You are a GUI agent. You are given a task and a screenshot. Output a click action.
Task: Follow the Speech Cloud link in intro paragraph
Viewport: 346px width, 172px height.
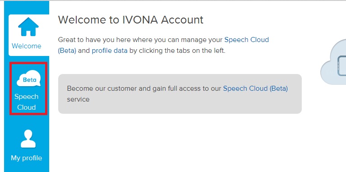246,40
